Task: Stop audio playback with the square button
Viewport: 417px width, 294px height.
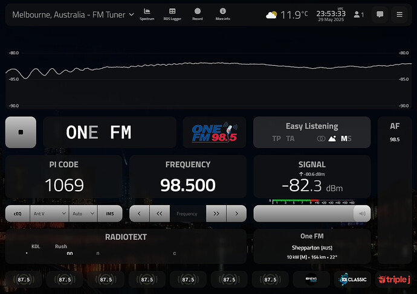Action: 21,132
